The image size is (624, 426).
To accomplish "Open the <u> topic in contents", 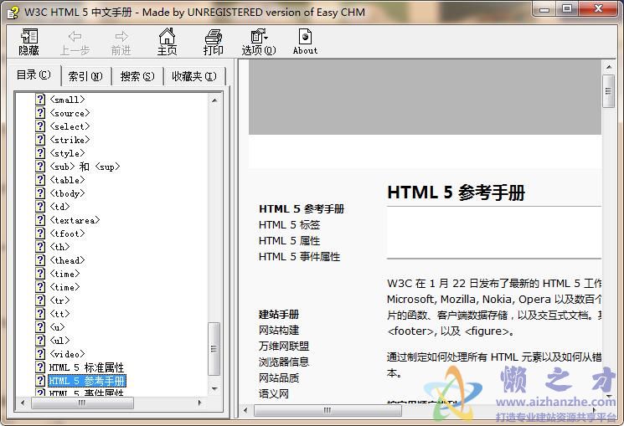I will [57, 327].
